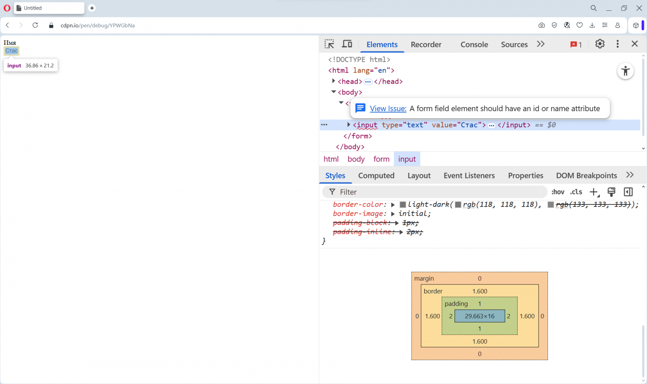Image resolution: width=647 pixels, height=384 pixels.
Task: Open a new browser tab
Action: click(x=92, y=8)
